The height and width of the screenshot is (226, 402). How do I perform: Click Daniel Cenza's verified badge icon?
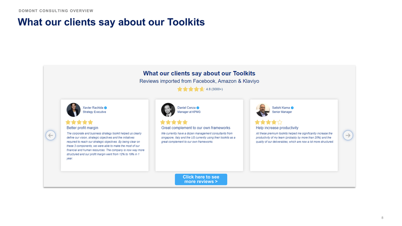click(198, 108)
